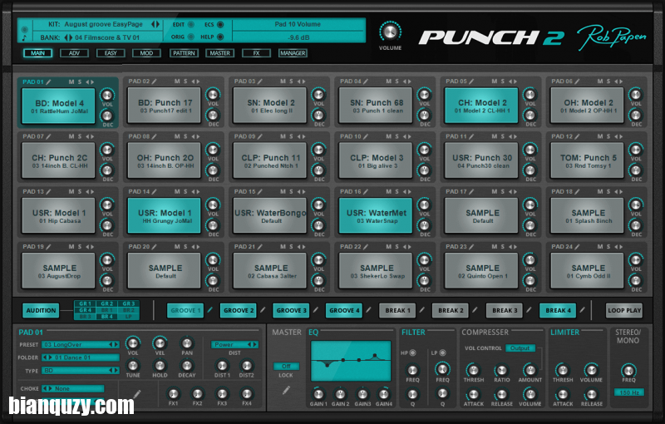Trigger the BD: Punch 17 pad
The height and width of the screenshot is (424, 665).
tap(164, 106)
